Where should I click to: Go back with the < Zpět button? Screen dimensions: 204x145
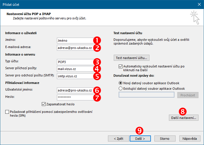(x=118, y=139)
